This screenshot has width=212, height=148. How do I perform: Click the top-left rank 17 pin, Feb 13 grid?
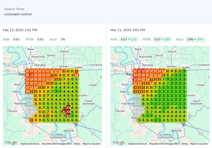27,71
